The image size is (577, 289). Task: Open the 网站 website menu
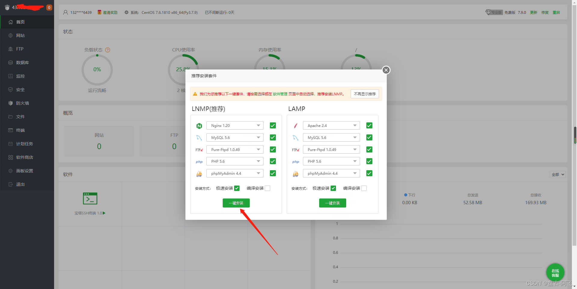tap(27, 35)
